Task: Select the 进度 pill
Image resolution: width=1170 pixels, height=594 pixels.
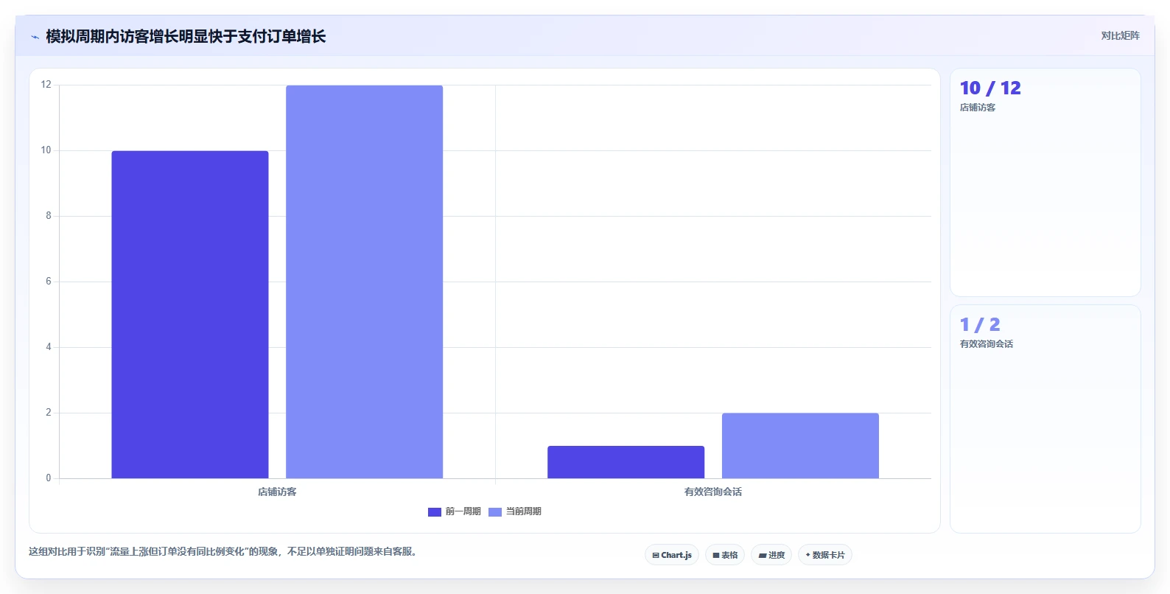Action: [x=771, y=555]
